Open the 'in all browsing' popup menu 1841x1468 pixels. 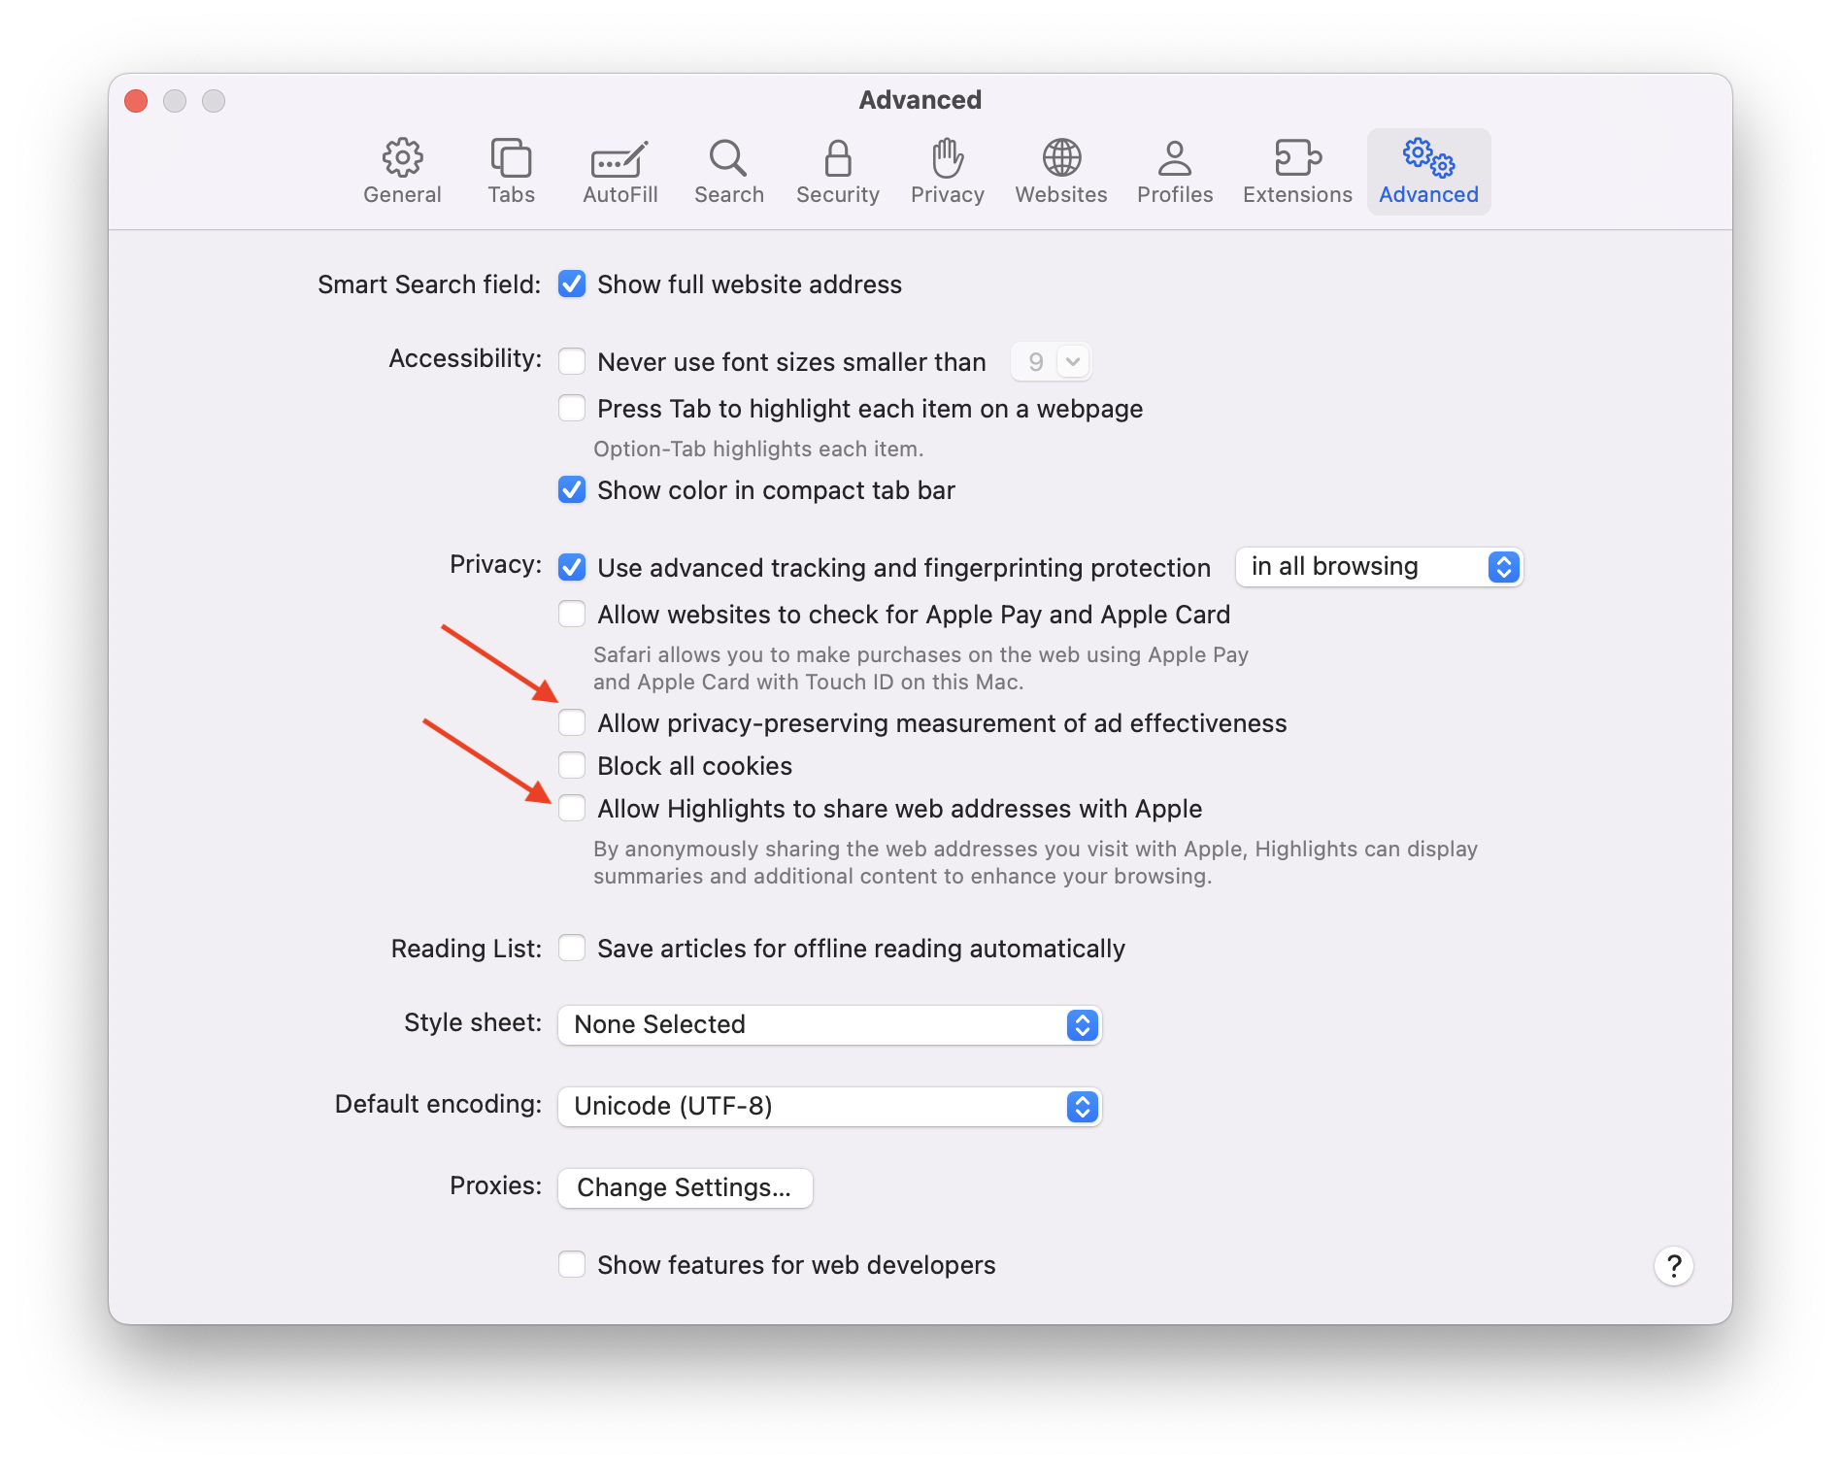pos(1379,567)
